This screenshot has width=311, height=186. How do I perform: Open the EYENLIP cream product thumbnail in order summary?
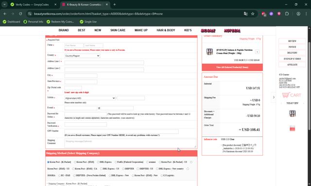click(x=209, y=52)
